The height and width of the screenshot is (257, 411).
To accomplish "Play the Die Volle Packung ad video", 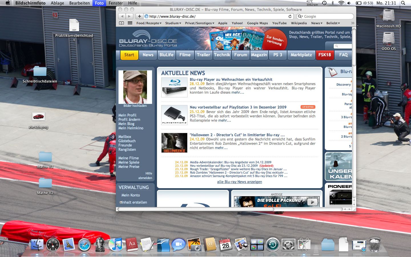I will coord(312,202).
